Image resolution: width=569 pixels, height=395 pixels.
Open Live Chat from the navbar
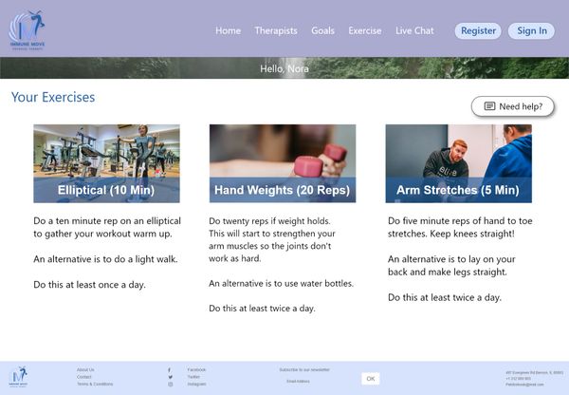click(x=414, y=30)
